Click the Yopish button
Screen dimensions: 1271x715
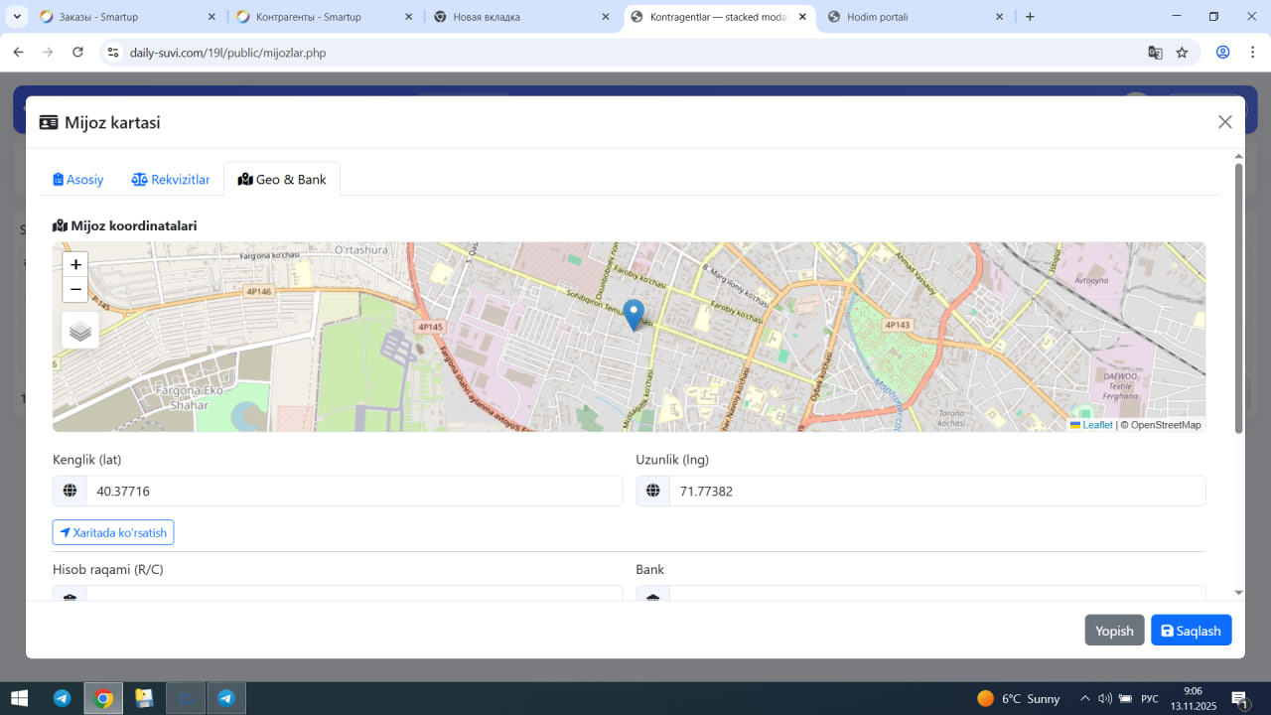pos(1114,631)
